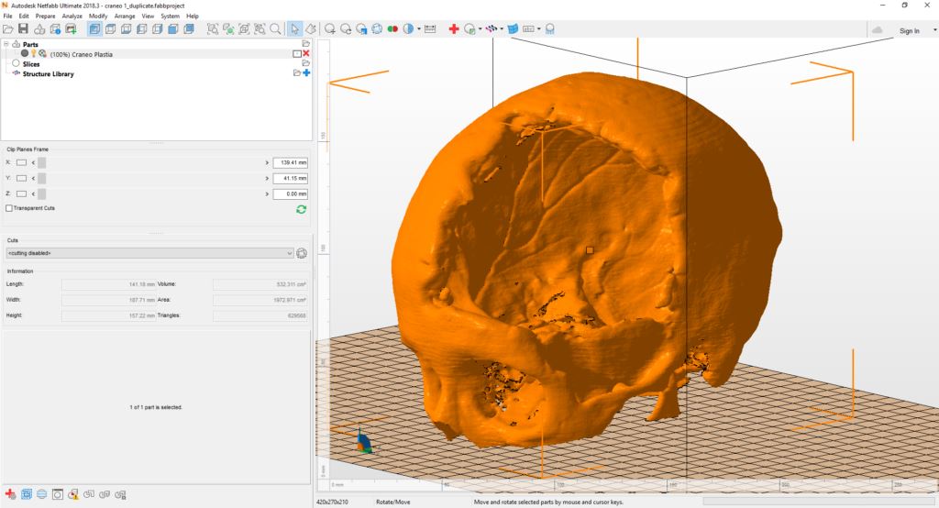Viewport: 939px width, 508px height.
Task: Click the Y clip plane slider handle
Action: coord(41,178)
